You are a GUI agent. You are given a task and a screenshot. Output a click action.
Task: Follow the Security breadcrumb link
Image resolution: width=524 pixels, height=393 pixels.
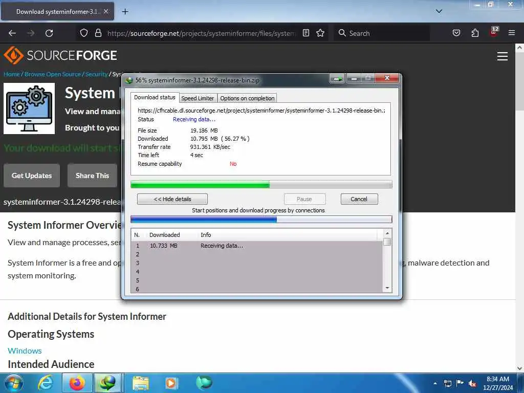[x=96, y=74]
